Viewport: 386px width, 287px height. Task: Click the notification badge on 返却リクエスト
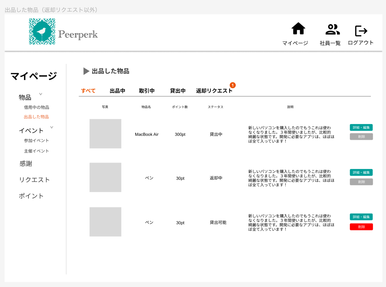pos(233,85)
